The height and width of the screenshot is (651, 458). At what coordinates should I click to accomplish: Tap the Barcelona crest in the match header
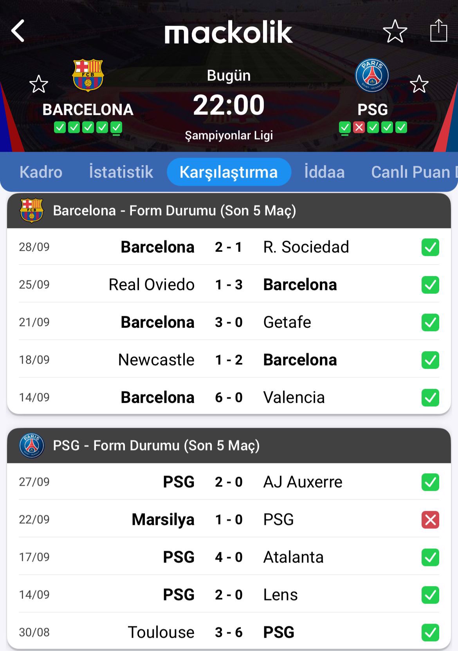[x=88, y=75]
